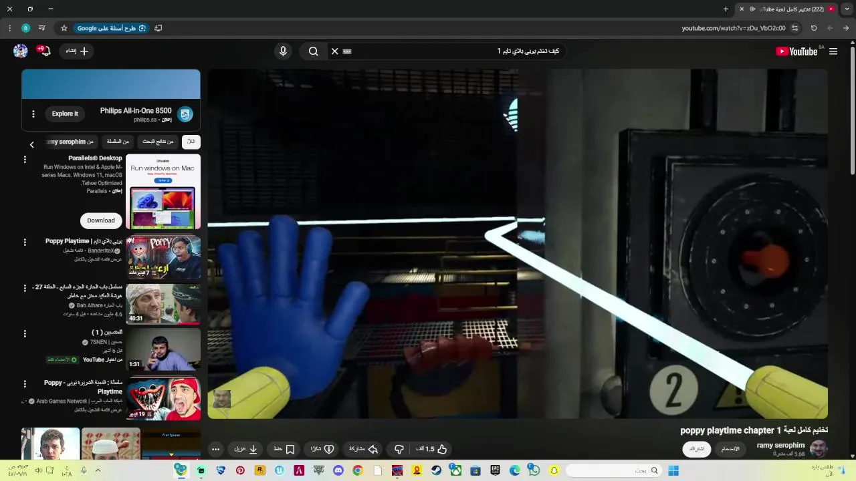Screen dimensions: 856x481
Task: Bookmark this page with the star icon
Action: (x=64, y=28)
